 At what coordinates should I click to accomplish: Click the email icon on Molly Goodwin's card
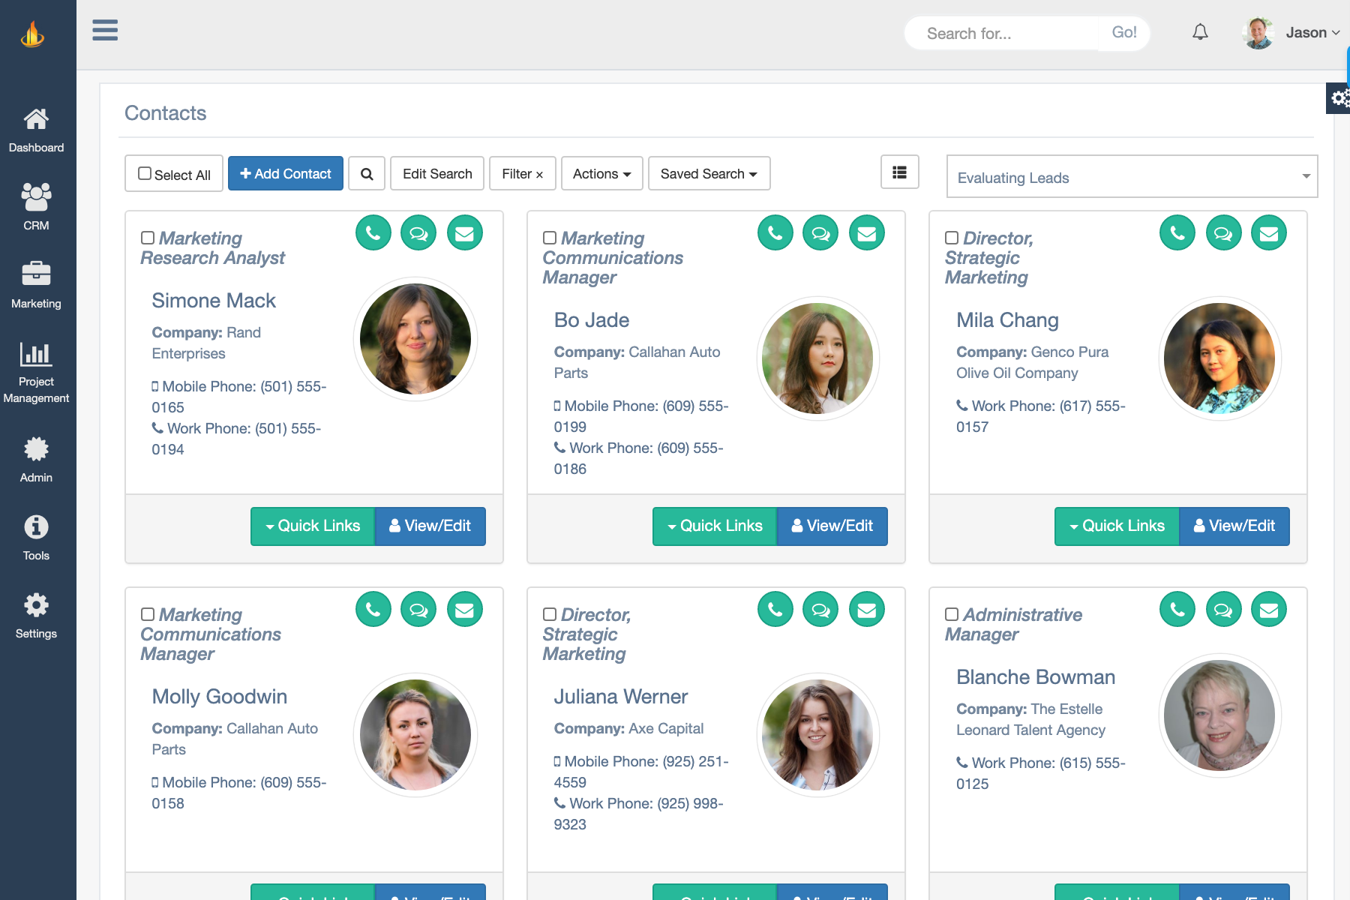464,610
